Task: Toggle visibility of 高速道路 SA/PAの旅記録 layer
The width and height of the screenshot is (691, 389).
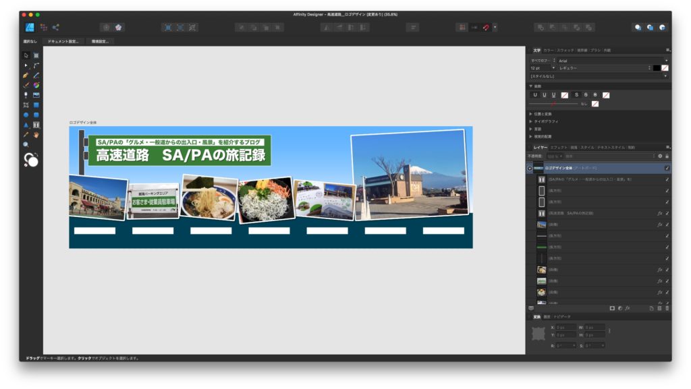Action: (667, 214)
